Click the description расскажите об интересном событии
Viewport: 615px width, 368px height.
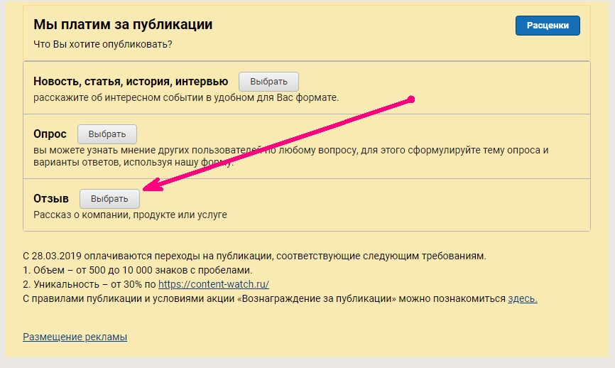click(186, 97)
